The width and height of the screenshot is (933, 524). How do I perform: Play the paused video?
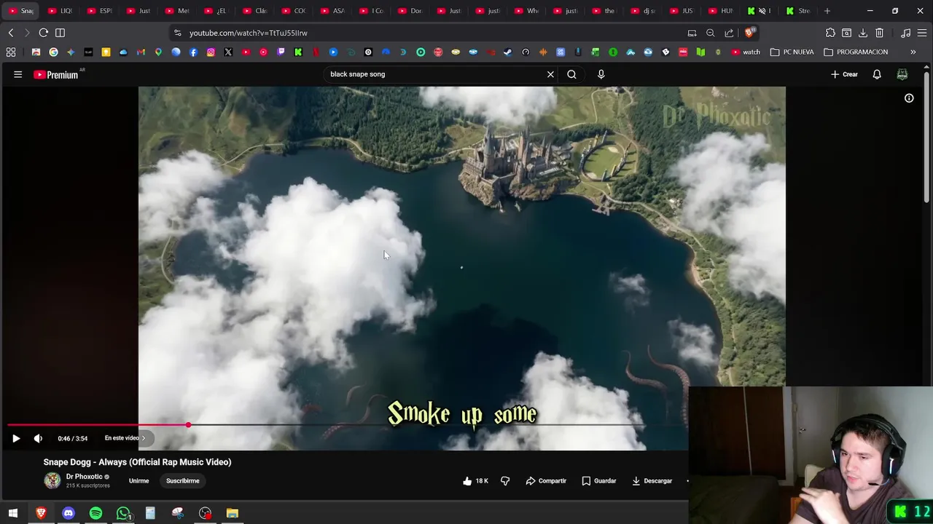16,438
